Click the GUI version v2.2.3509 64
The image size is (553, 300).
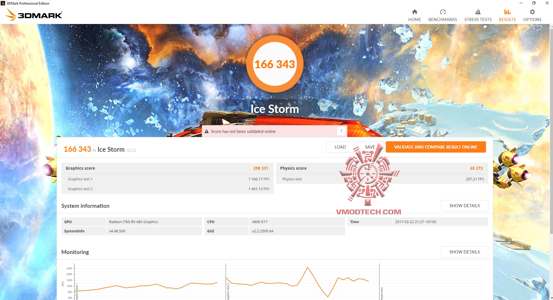[262, 231]
